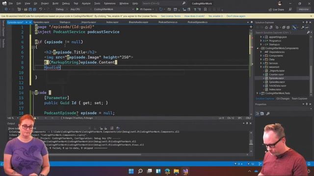Select Index.razor in Solution Explorer
This screenshot has height=176, width=314.
click(275, 89)
